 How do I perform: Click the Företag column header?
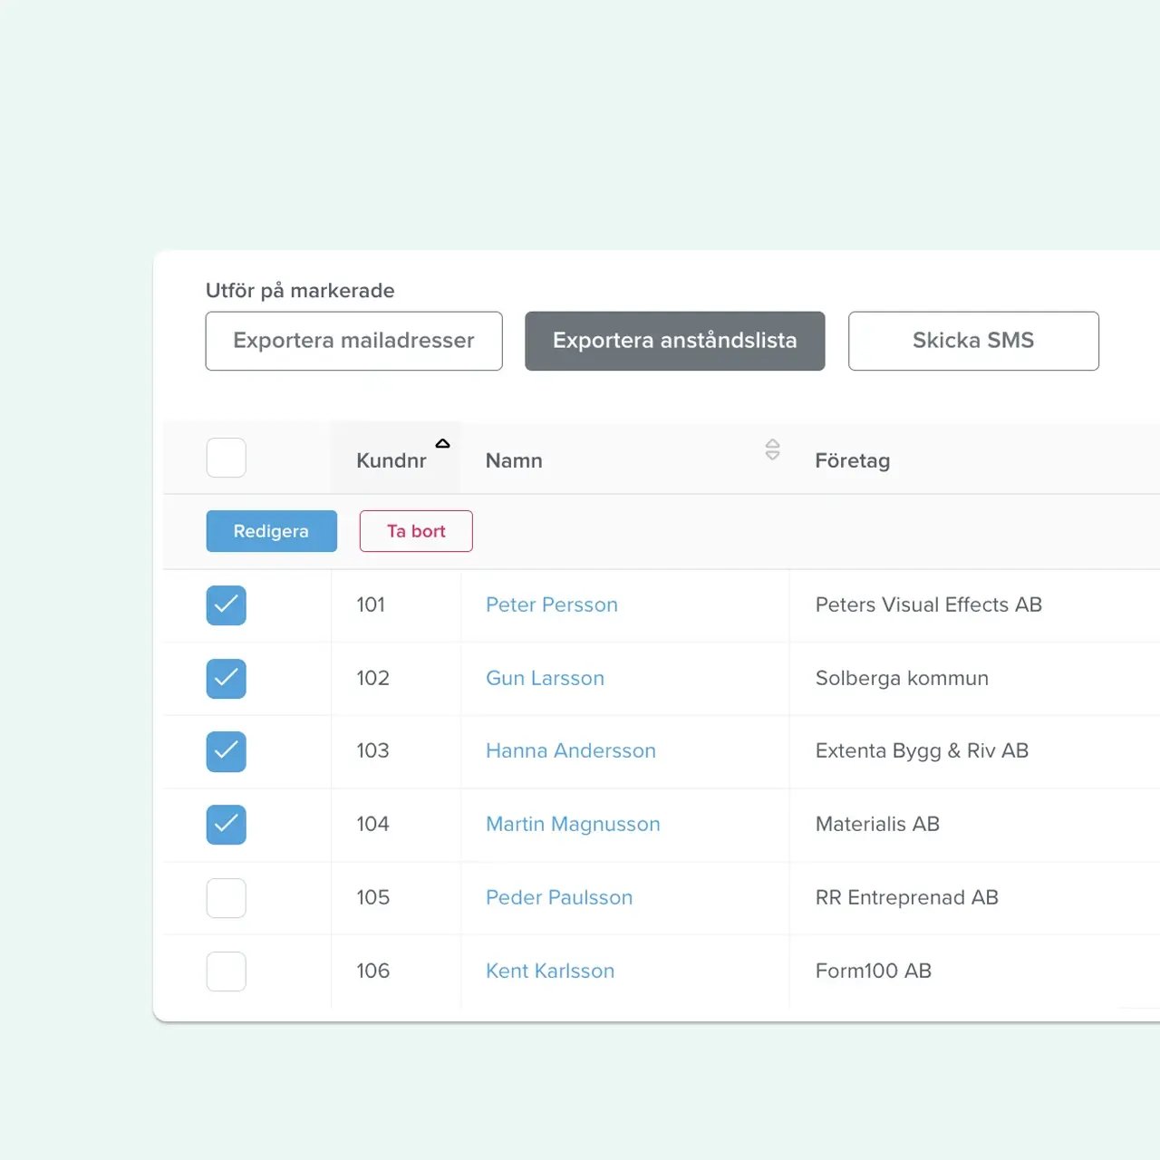[853, 460]
